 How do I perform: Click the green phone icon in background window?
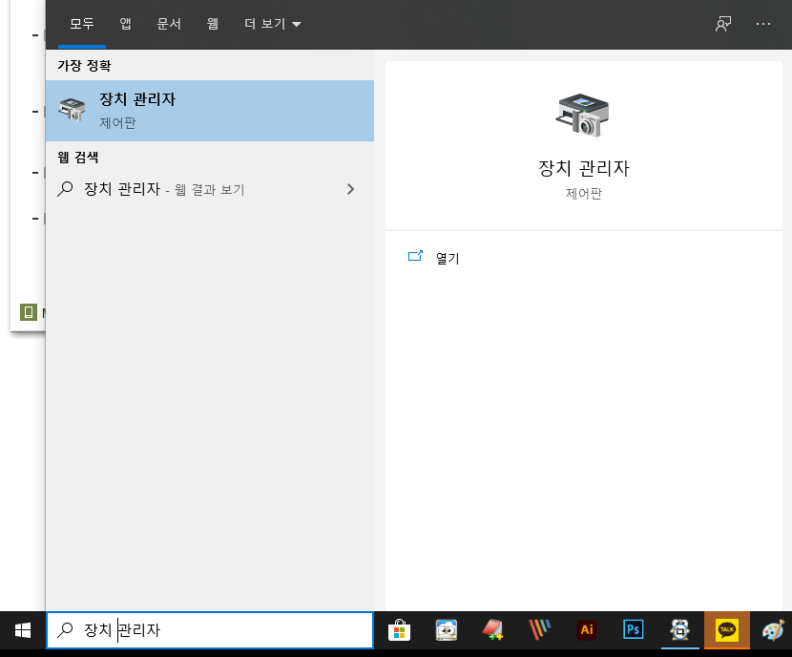point(29,312)
